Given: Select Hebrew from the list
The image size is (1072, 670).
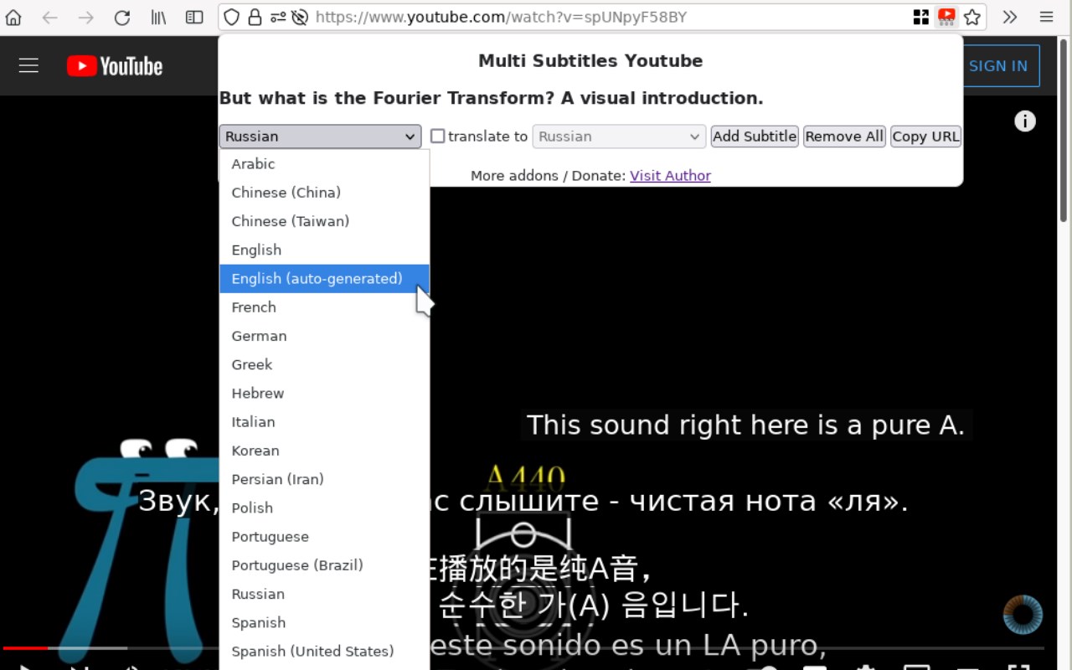Looking at the screenshot, I should pos(325,393).
